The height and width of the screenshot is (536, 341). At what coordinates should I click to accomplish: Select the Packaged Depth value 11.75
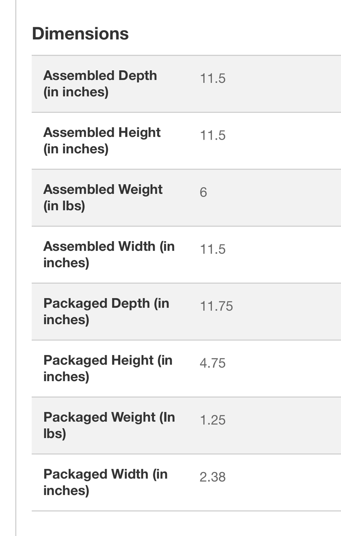click(x=216, y=306)
